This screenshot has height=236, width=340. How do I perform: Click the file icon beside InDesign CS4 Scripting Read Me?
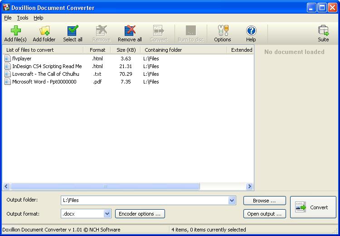[8, 66]
